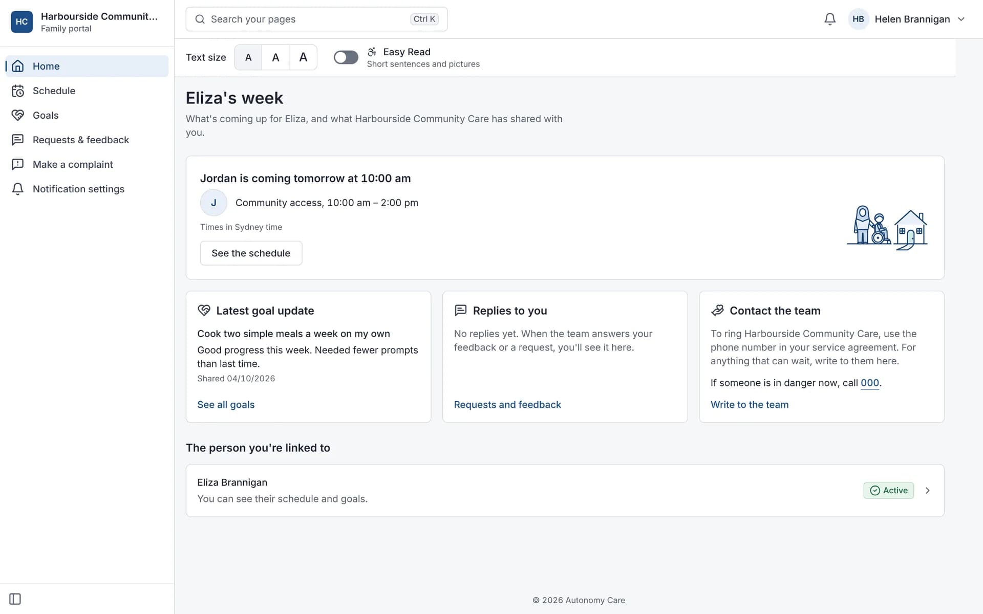Click Times in Sydney time note
The width and height of the screenshot is (983, 614).
(x=241, y=227)
